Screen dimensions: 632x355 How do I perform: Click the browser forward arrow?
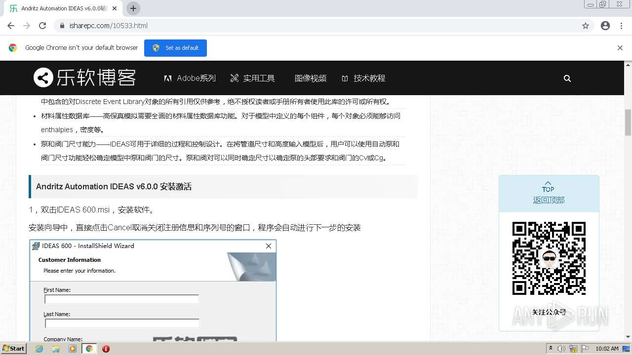click(27, 26)
